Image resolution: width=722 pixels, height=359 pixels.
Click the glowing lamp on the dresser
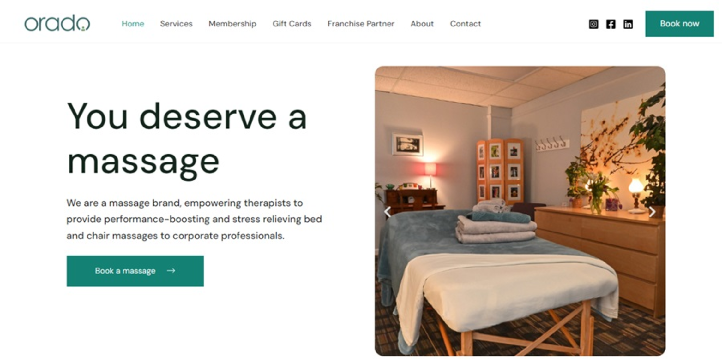pyautogui.click(x=636, y=194)
